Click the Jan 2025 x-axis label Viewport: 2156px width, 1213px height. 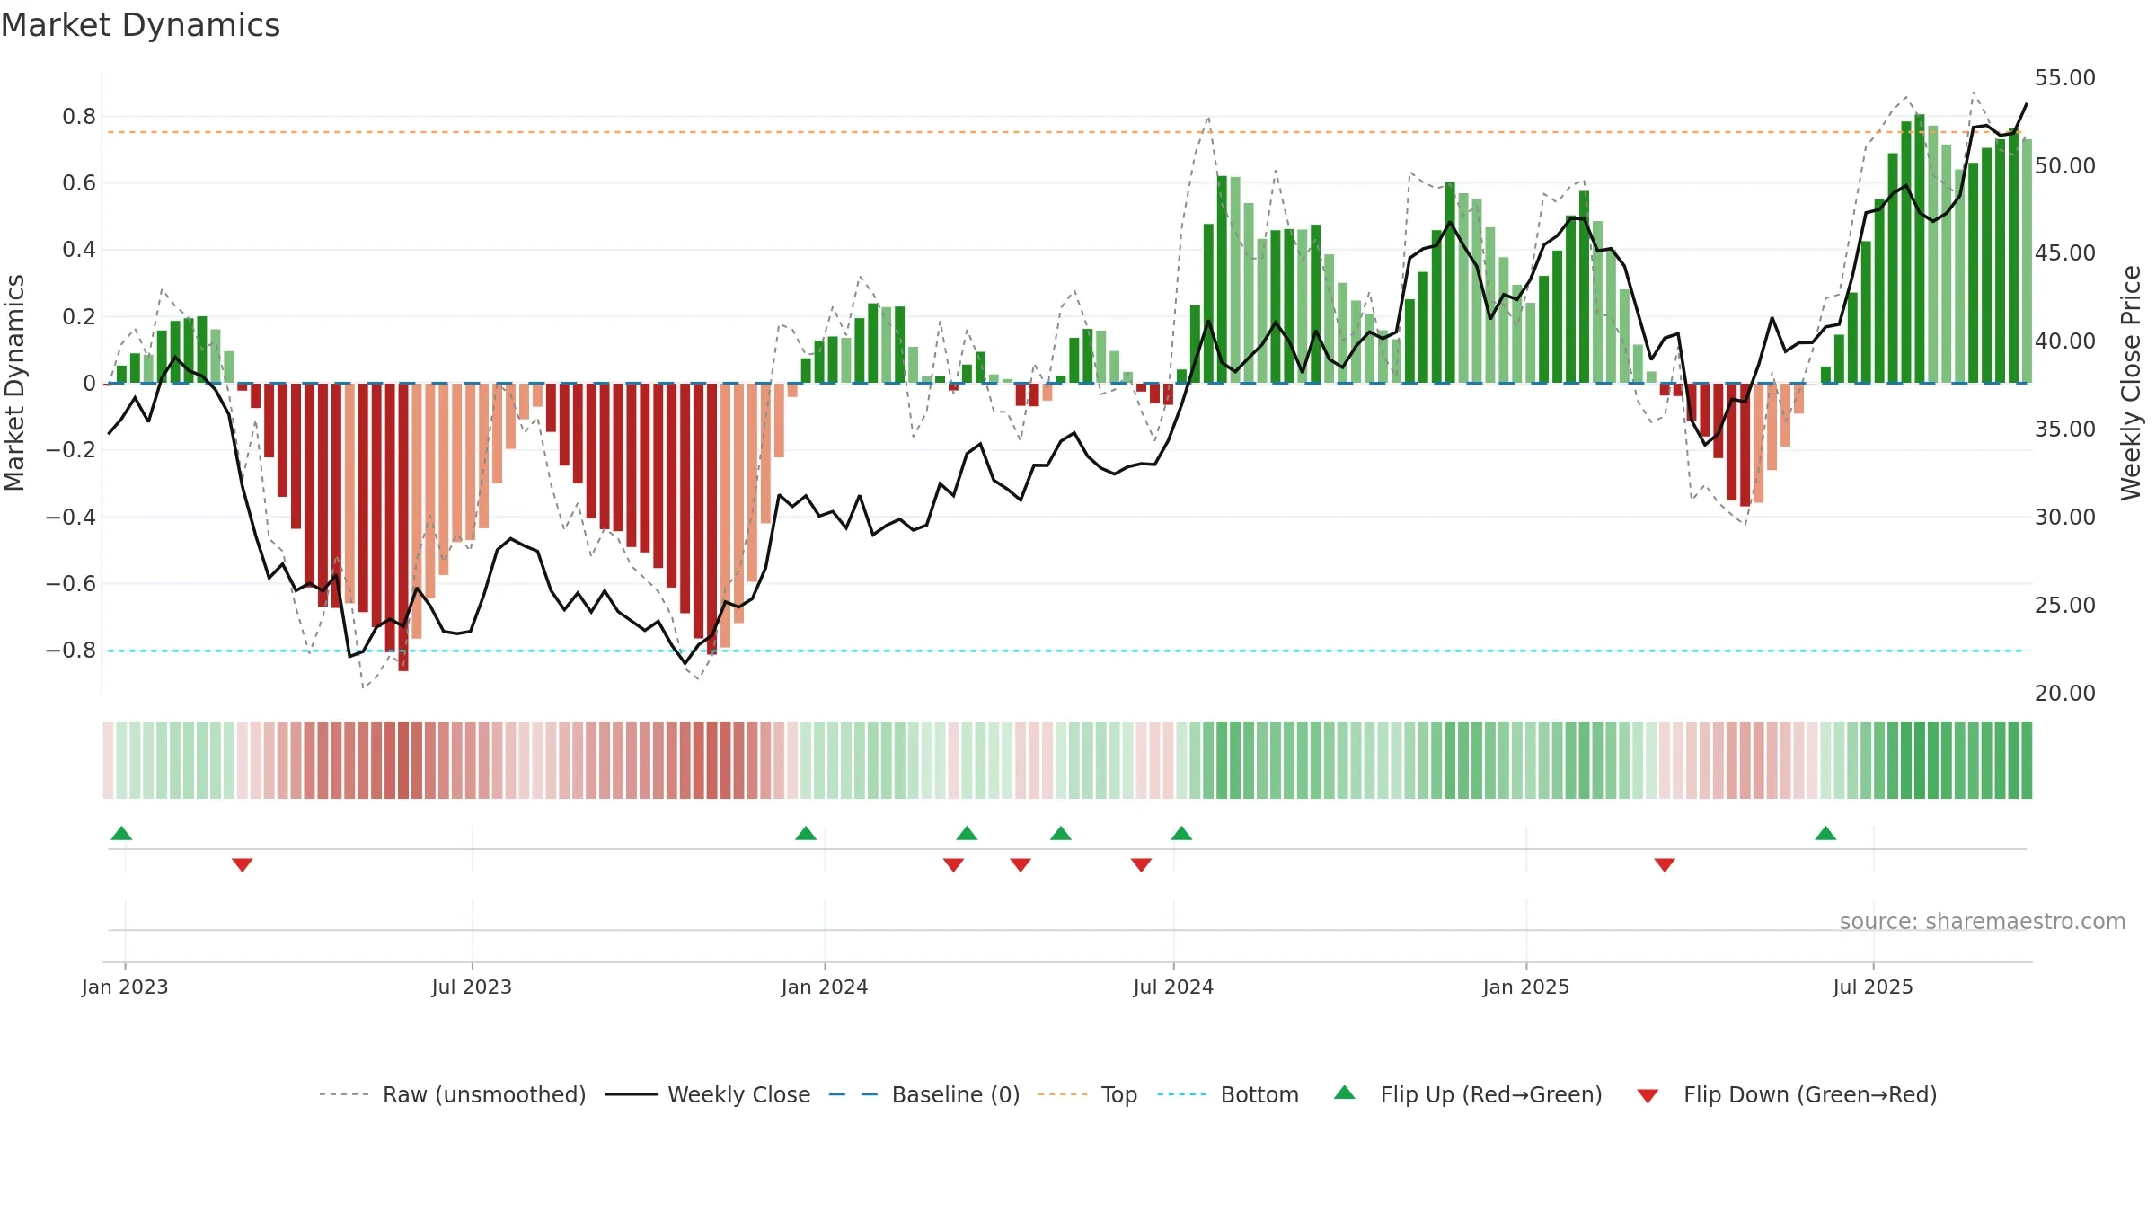point(1526,987)
